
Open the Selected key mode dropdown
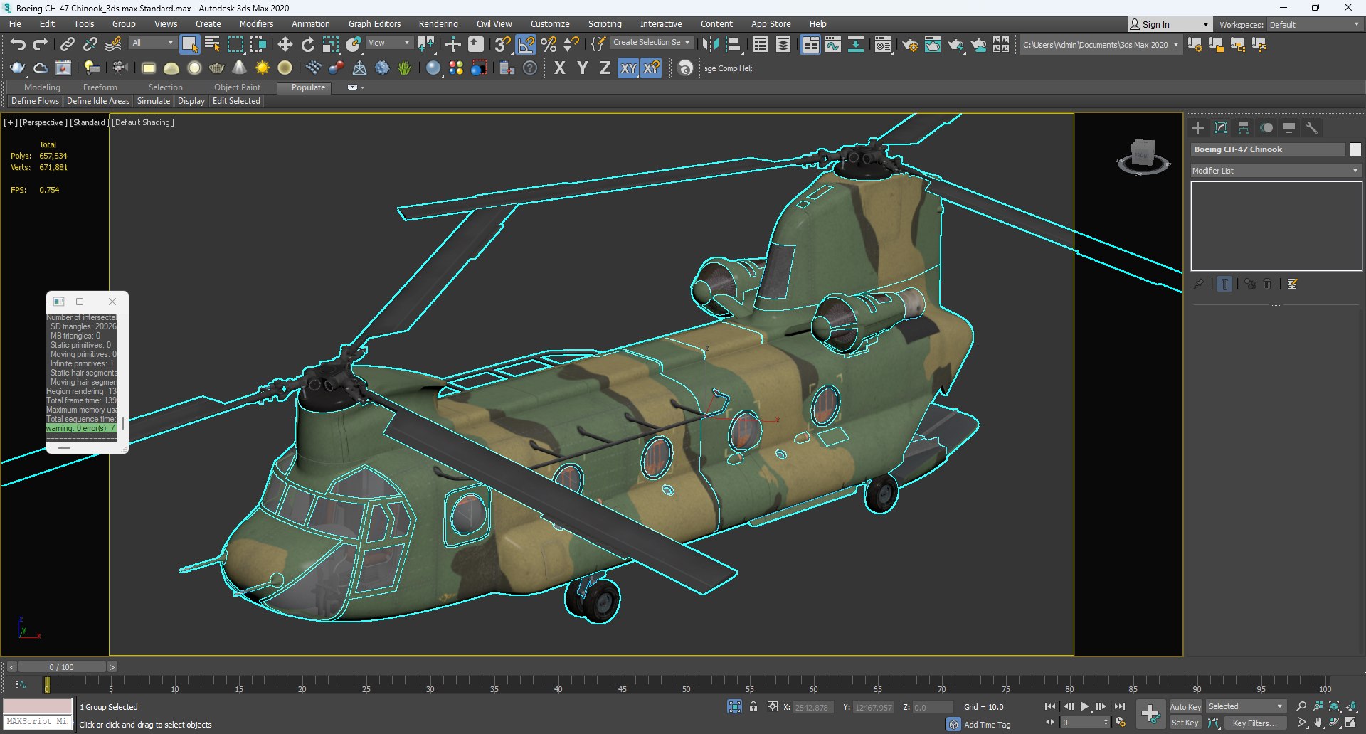coord(1246,706)
